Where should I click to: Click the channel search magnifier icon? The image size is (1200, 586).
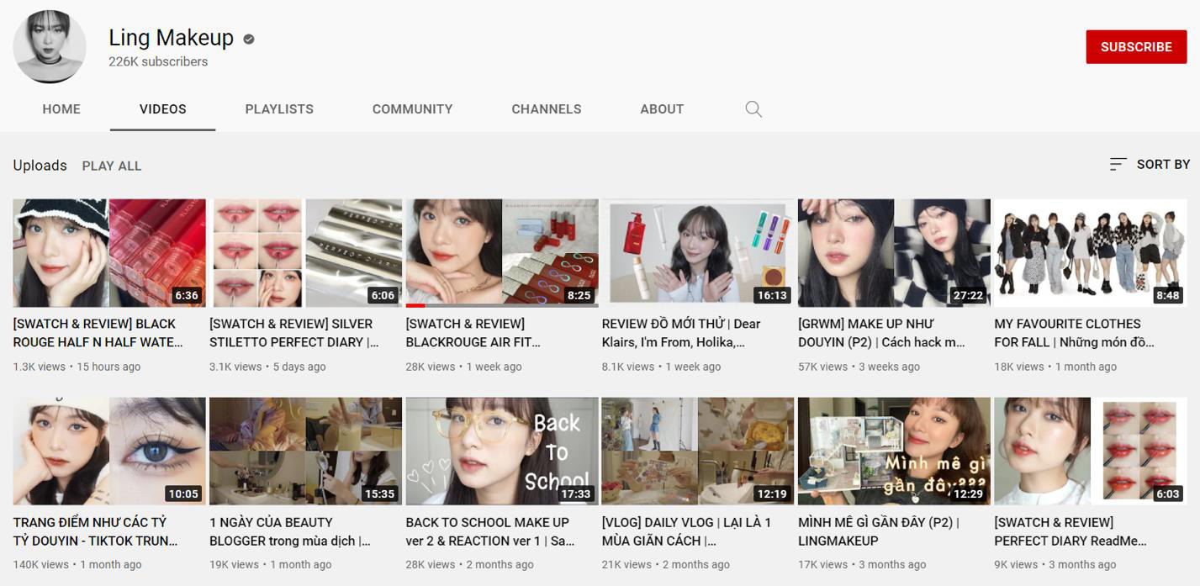click(753, 109)
